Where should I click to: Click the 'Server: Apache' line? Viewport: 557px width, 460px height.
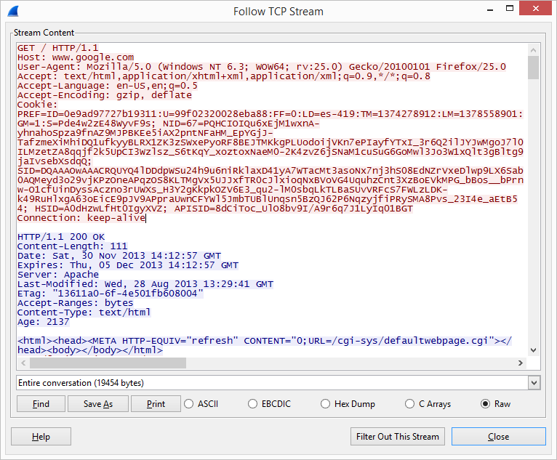pos(58,275)
